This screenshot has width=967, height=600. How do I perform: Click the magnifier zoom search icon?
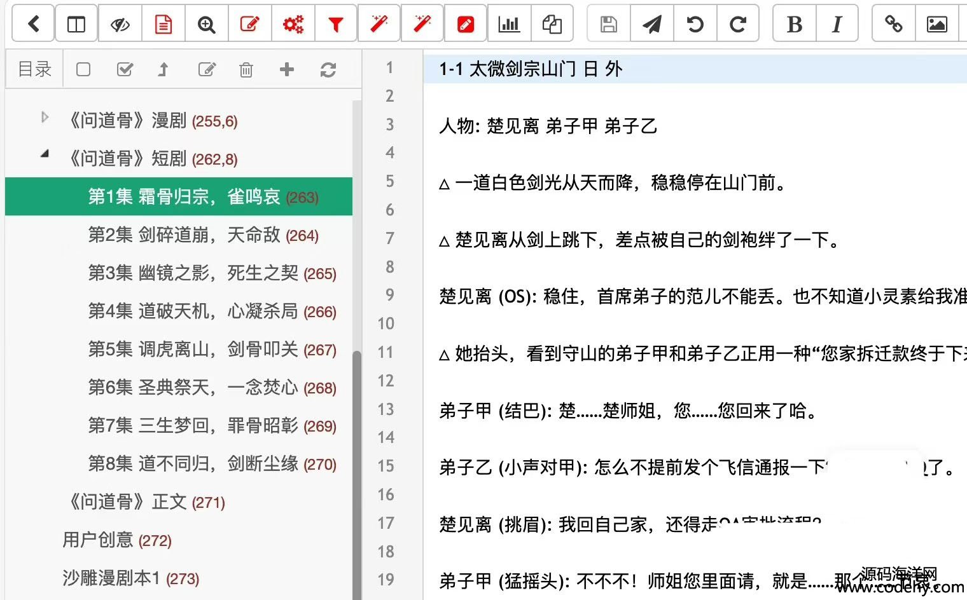pyautogui.click(x=206, y=24)
